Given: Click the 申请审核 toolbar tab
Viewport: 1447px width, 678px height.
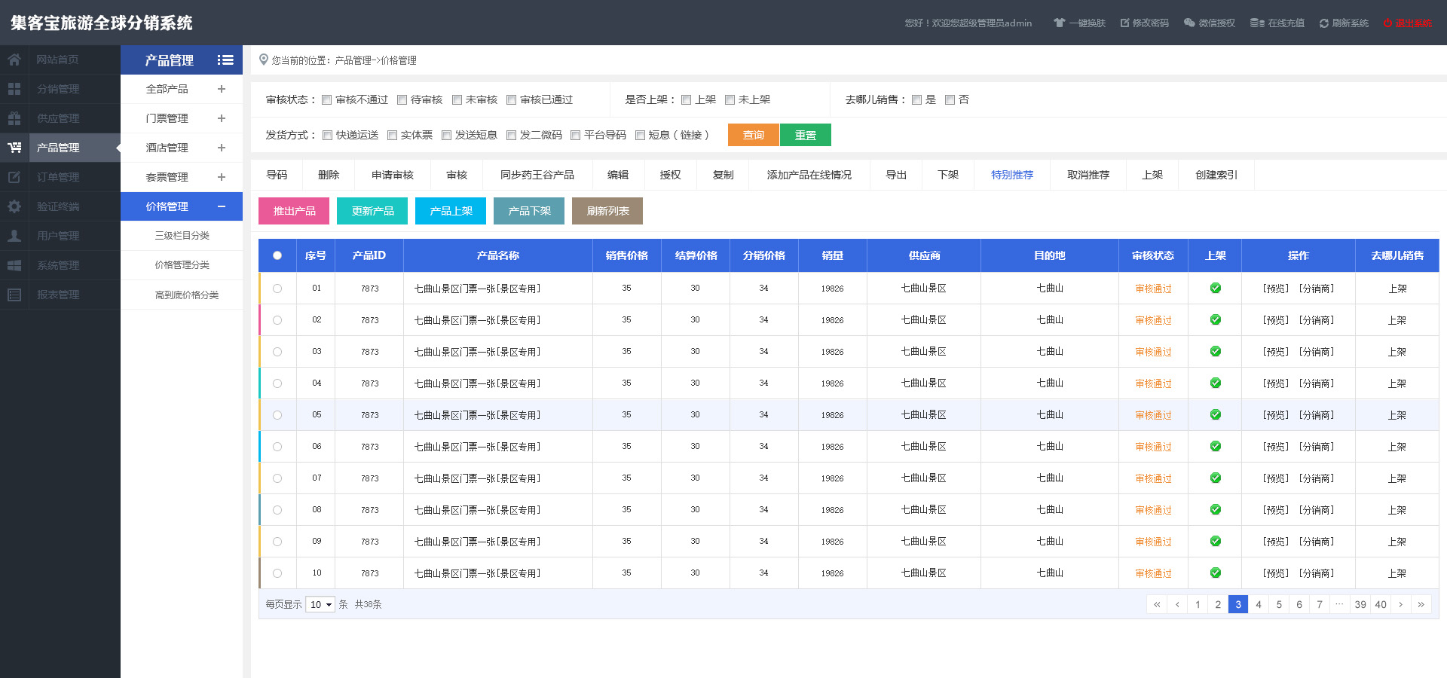Looking at the screenshot, I should coord(393,175).
